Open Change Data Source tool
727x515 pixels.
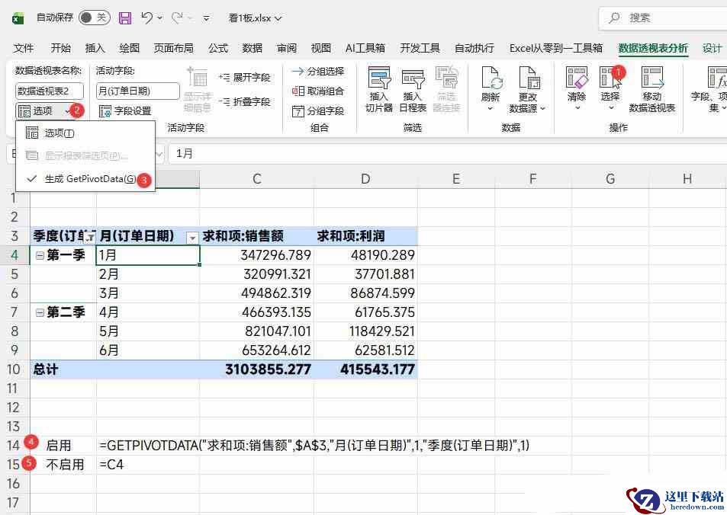click(527, 81)
